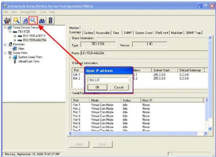Click the Status column header
This screenshot has height=157, width=216.
pyautogui.click(x=131, y=100)
